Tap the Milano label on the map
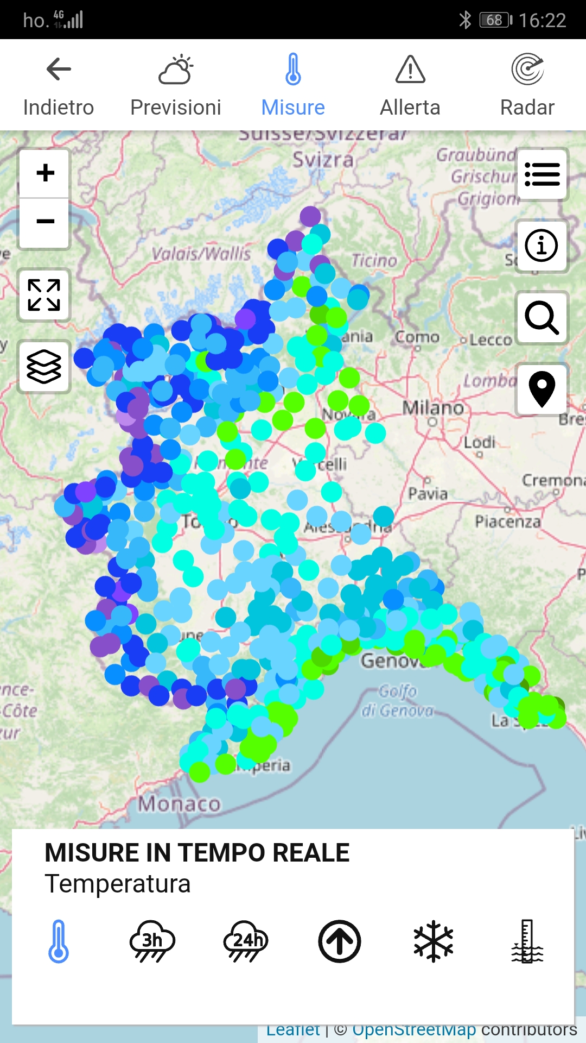Viewport: 586px width, 1043px height. point(433,407)
